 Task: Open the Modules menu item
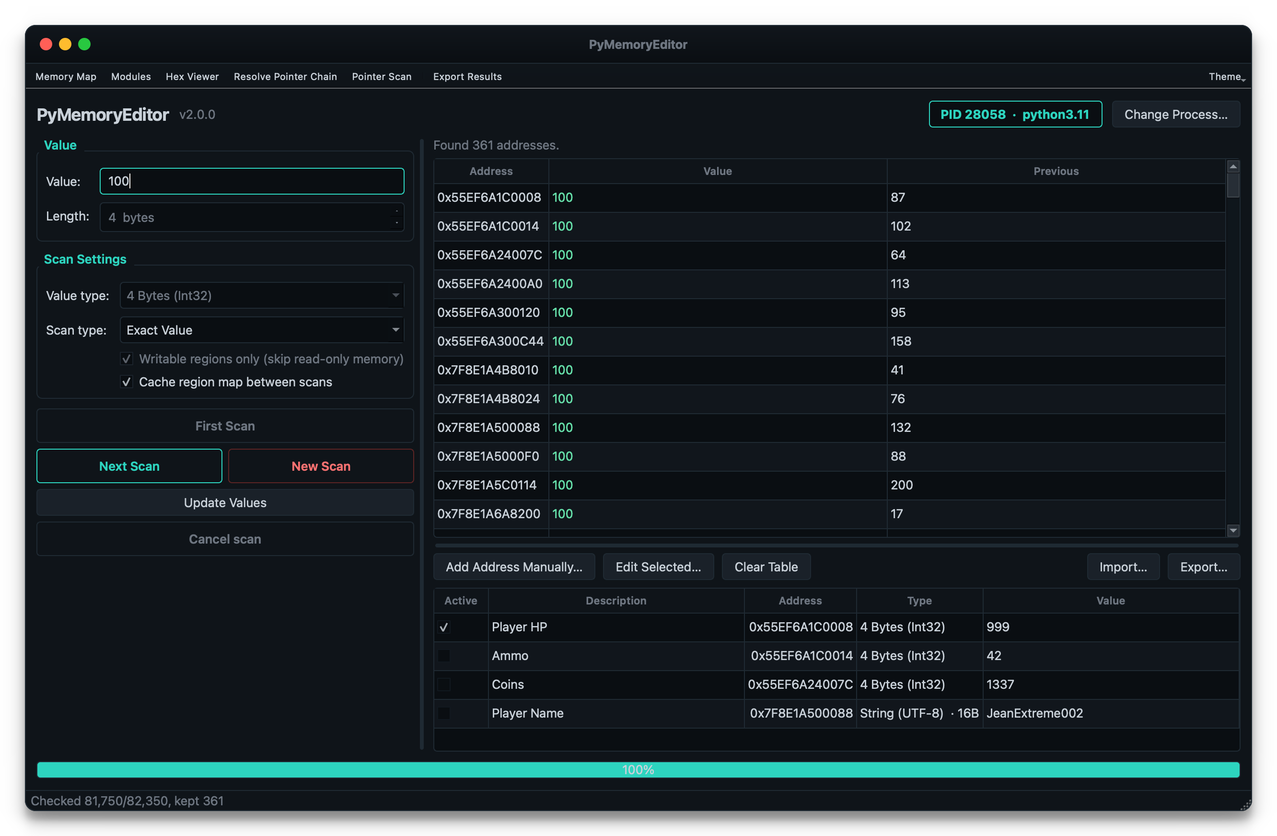point(131,76)
